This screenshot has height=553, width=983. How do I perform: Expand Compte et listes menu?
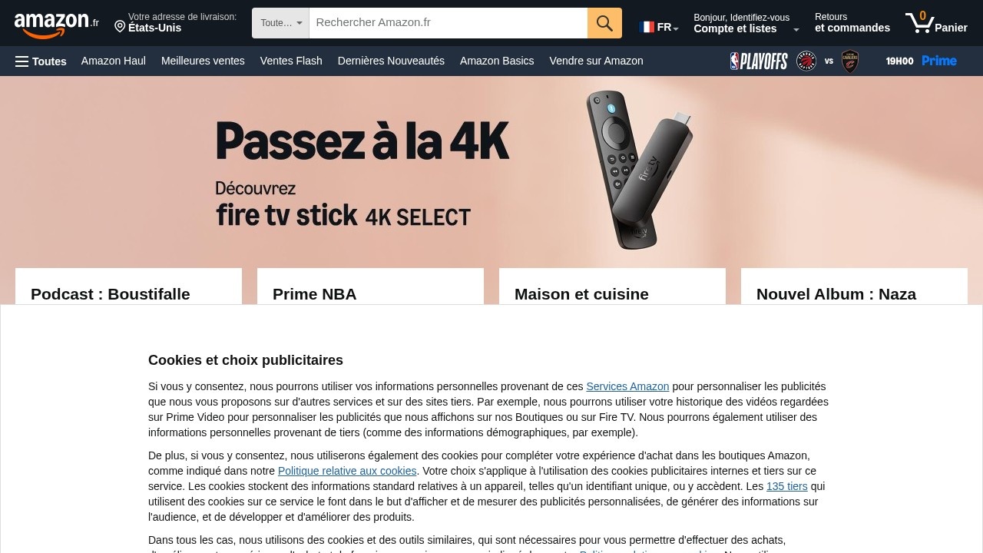pos(746,23)
